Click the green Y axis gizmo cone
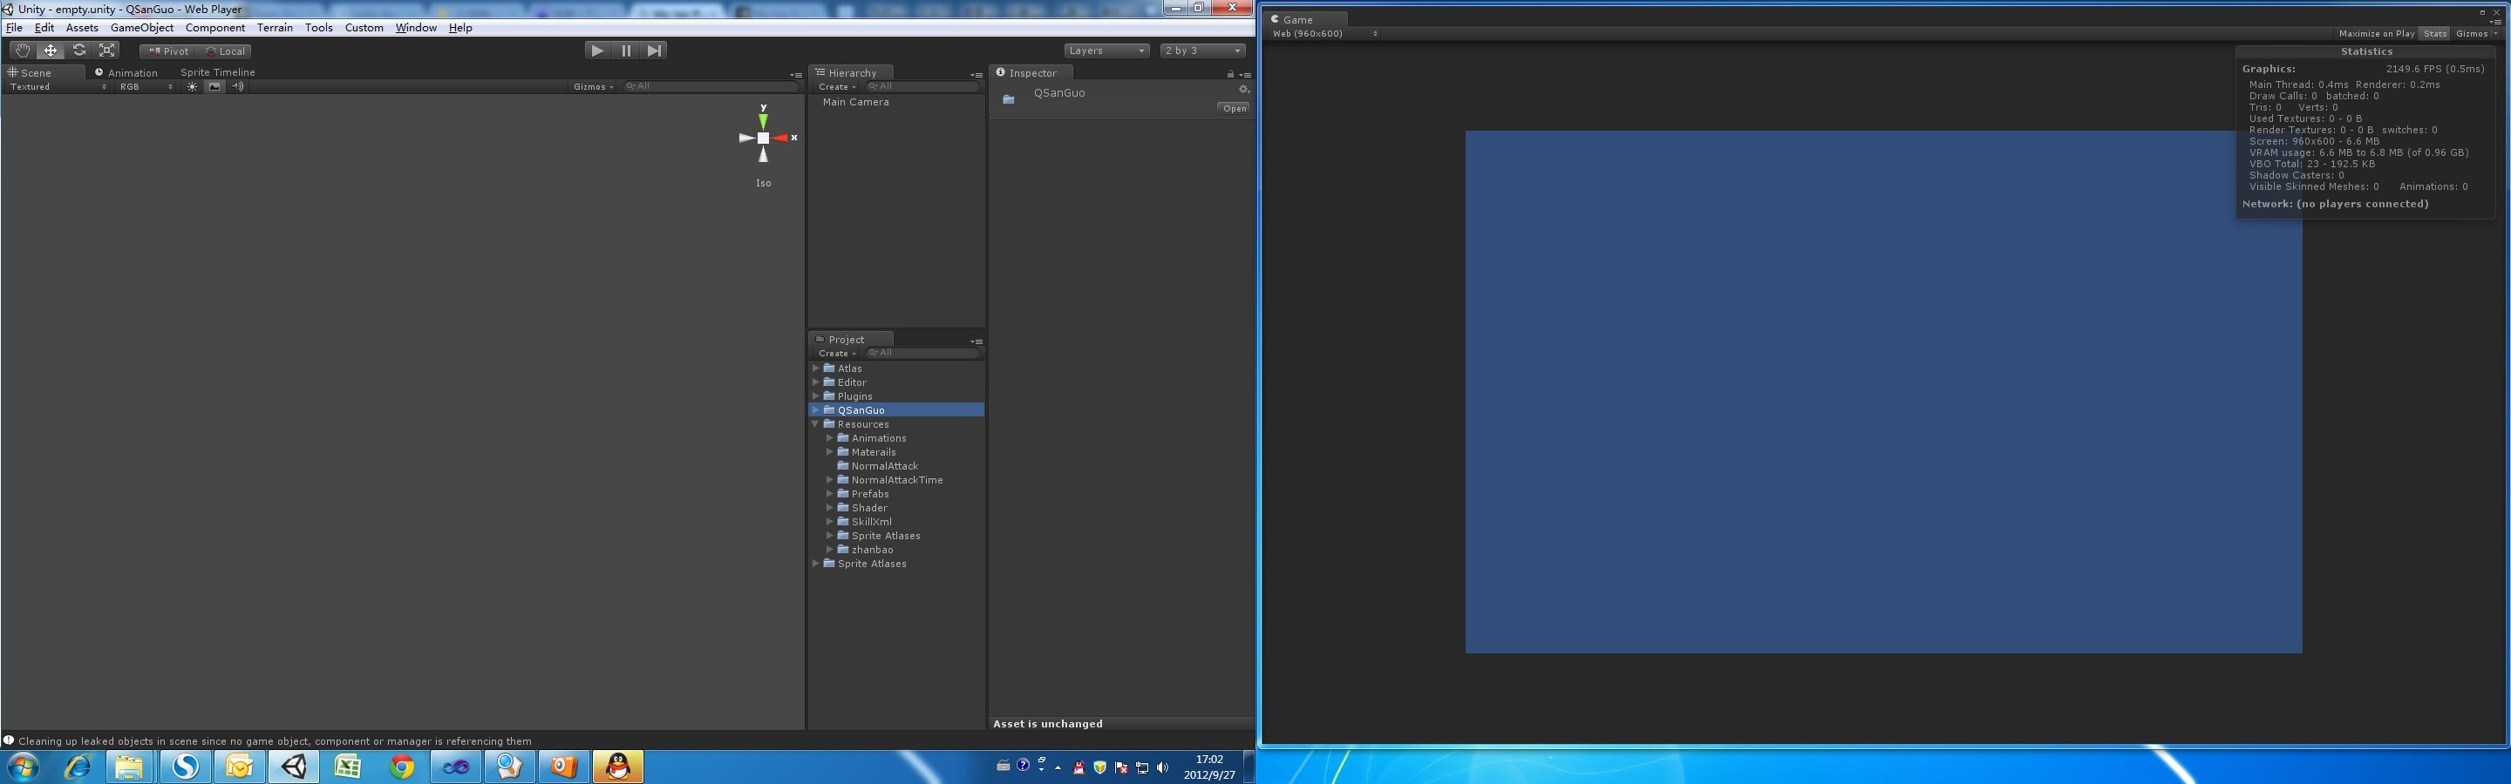This screenshot has height=784, width=2511. [x=763, y=120]
